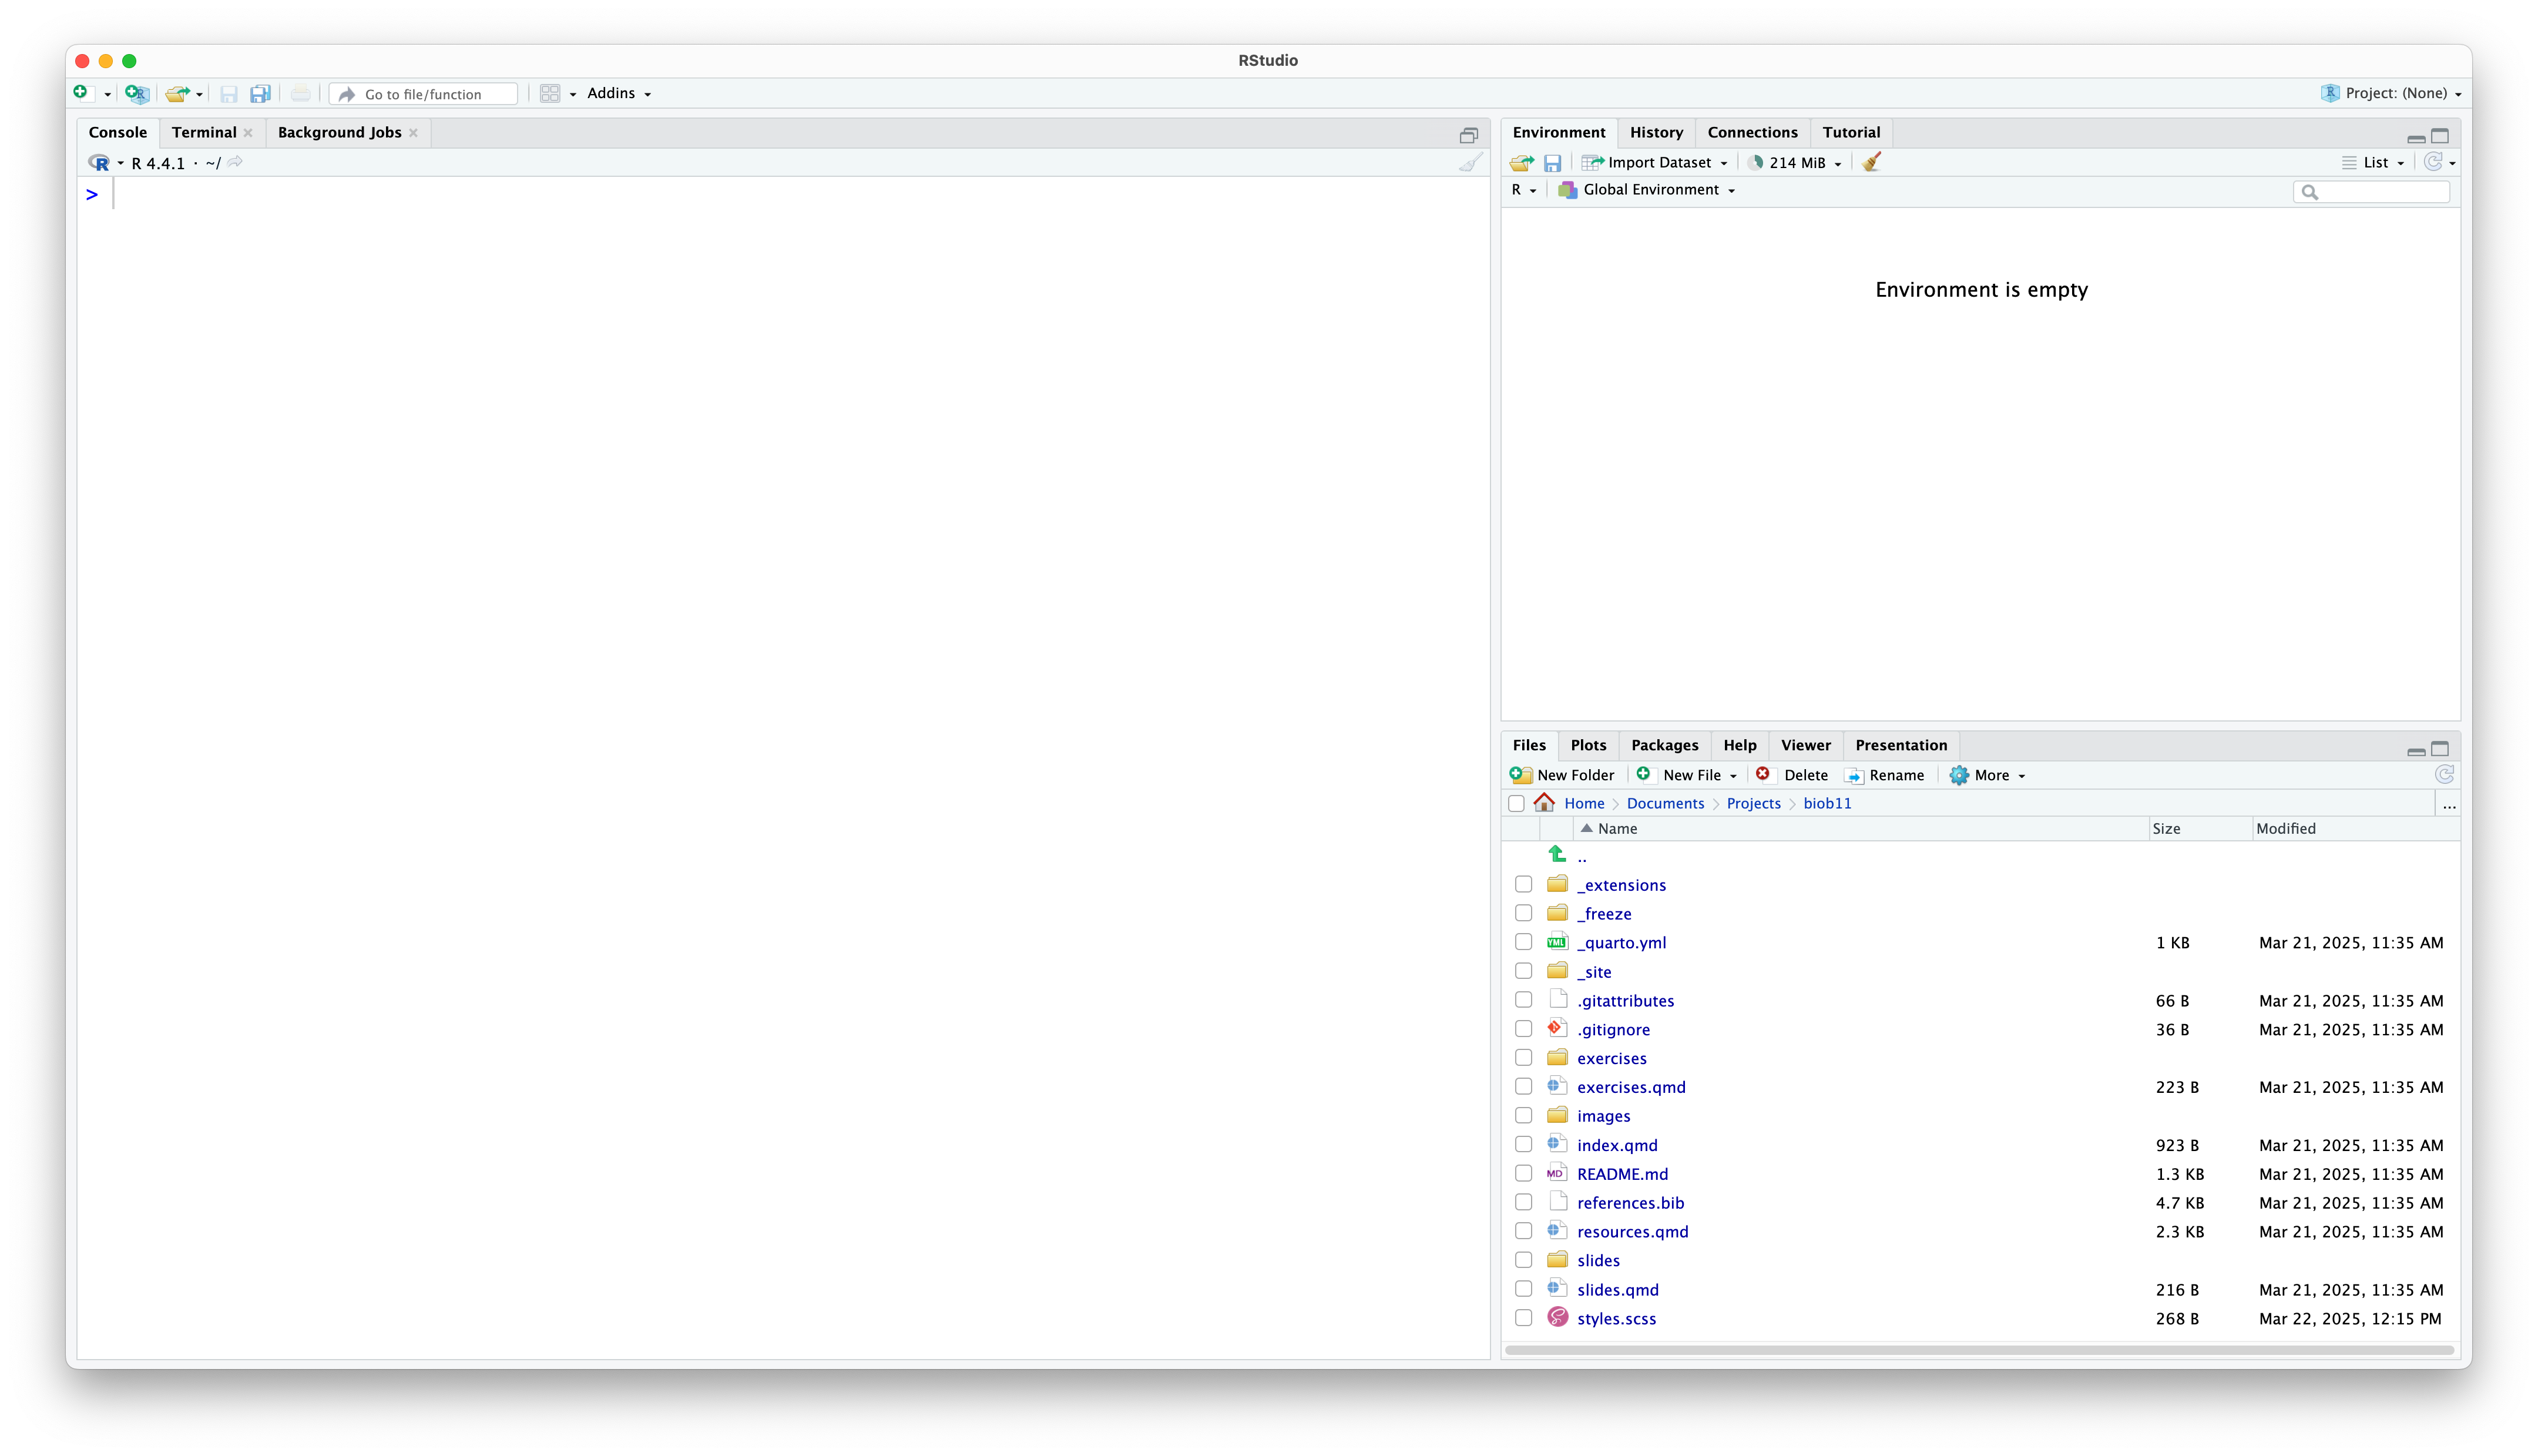2538x1456 pixels.
Task: Select the exercises folder checkbox
Action: coord(1523,1058)
